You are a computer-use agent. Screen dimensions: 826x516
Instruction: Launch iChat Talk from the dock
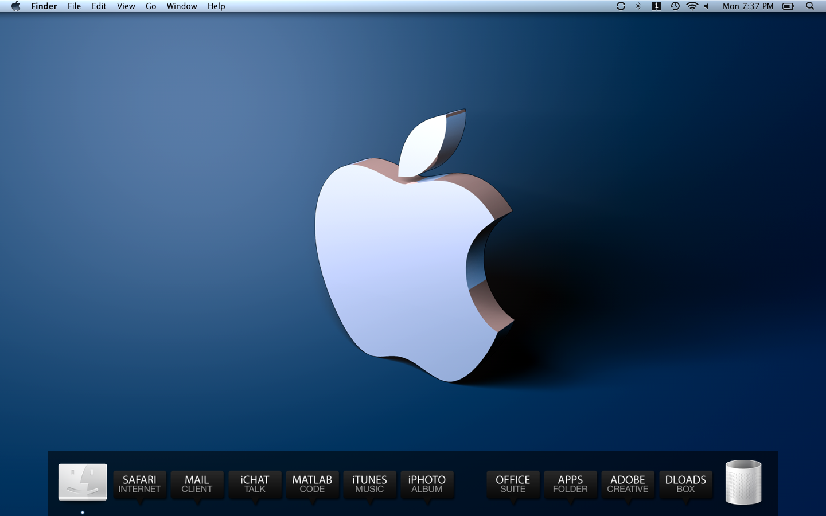pyautogui.click(x=255, y=485)
